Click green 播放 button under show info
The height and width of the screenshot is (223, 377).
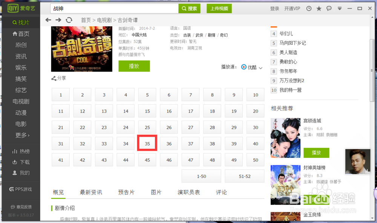134,66
